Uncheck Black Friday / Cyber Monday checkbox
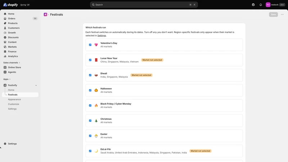Viewport: 288px width, 162px height. [x=90, y=105]
